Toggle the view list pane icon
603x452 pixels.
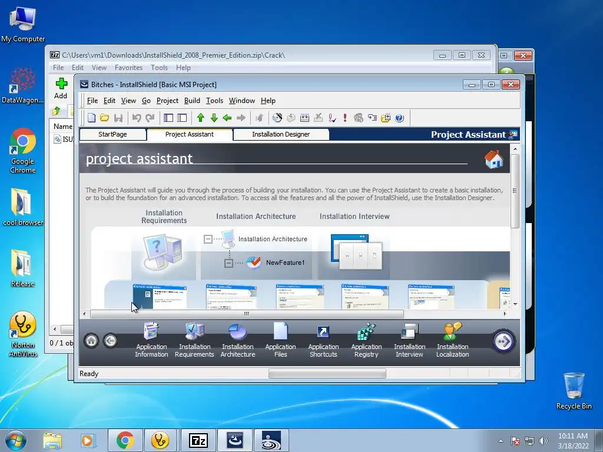[168, 118]
